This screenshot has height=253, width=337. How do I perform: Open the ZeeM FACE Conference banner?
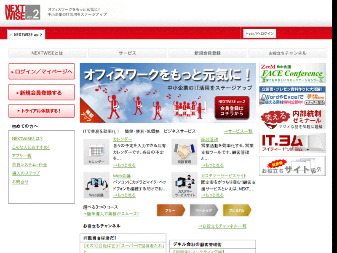pos(292,73)
